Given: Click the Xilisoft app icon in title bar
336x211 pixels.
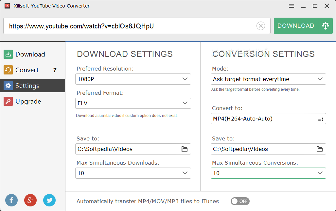Looking at the screenshot, I should (x=7, y=6).
